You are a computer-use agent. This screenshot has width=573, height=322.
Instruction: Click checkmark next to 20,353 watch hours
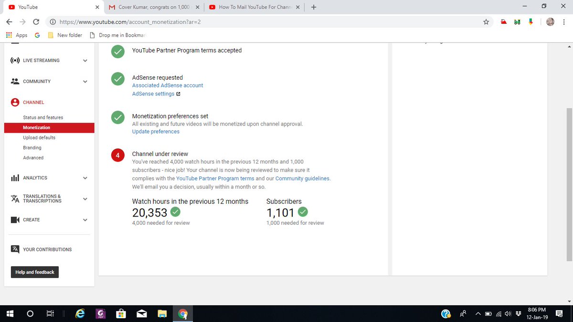(175, 212)
